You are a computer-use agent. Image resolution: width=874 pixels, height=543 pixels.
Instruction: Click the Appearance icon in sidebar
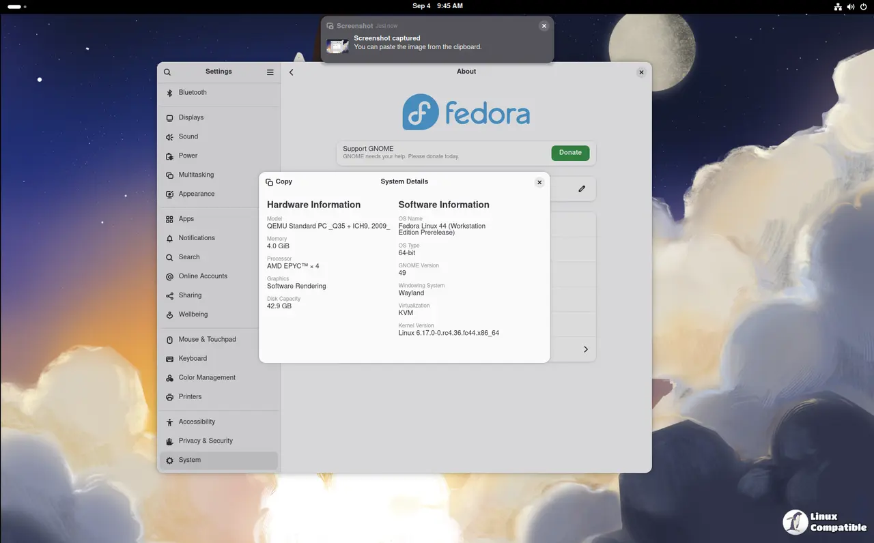point(170,194)
